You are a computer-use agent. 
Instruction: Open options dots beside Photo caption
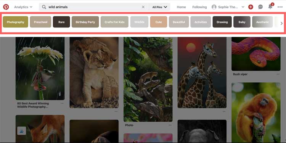pyautogui.click(x=170, y=125)
